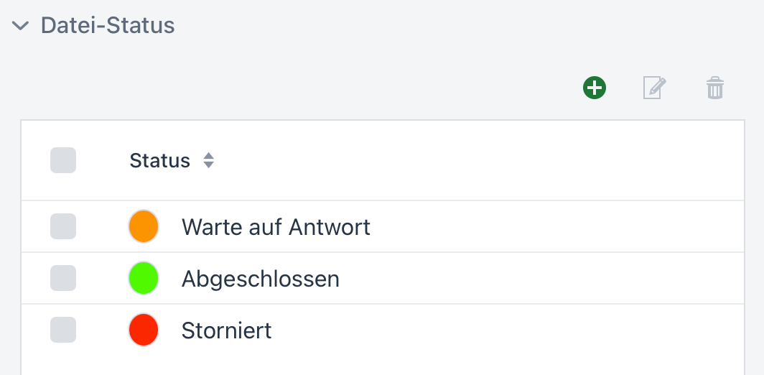Click the red Storniert color circle

(x=144, y=330)
